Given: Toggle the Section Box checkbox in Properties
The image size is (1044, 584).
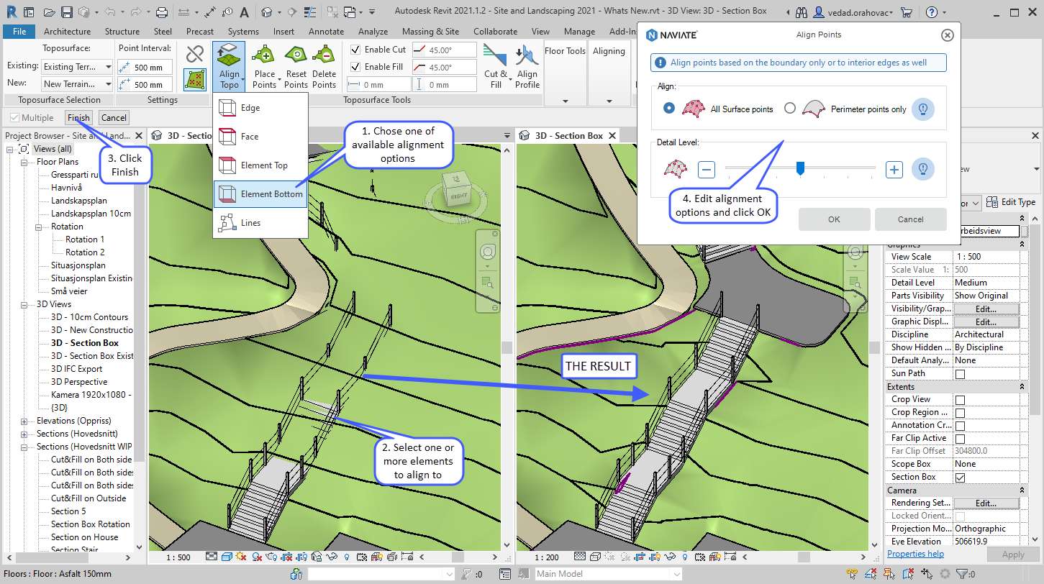Looking at the screenshot, I should click(960, 478).
